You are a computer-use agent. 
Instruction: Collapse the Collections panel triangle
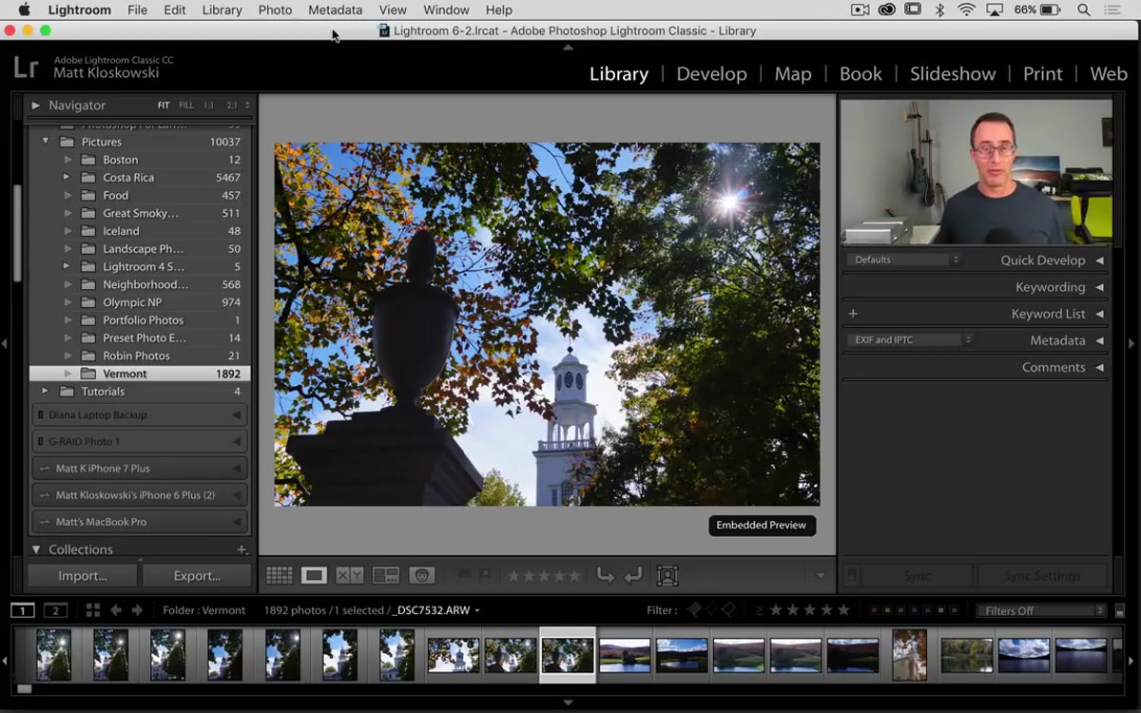pos(36,549)
